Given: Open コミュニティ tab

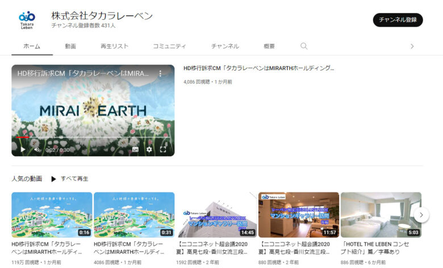Looking at the screenshot, I should click(x=169, y=46).
